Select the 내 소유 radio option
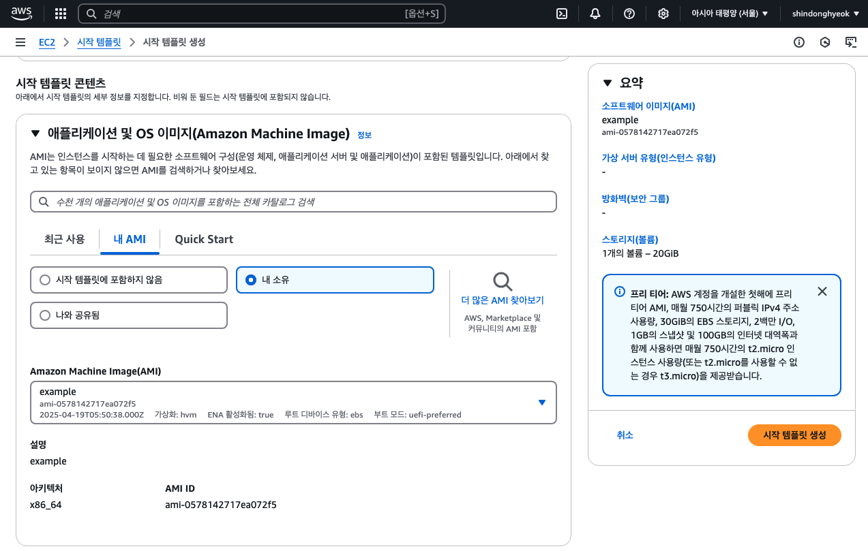 tap(335, 280)
